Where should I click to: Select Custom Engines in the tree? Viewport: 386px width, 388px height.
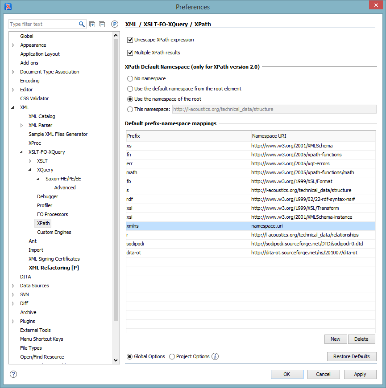coord(54,232)
